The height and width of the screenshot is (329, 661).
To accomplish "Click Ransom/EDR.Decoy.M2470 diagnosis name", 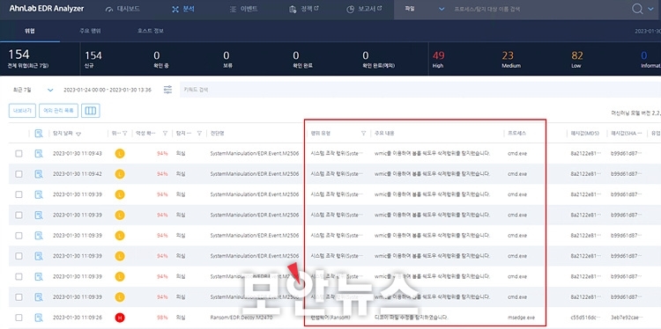I will click(x=241, y=318).
